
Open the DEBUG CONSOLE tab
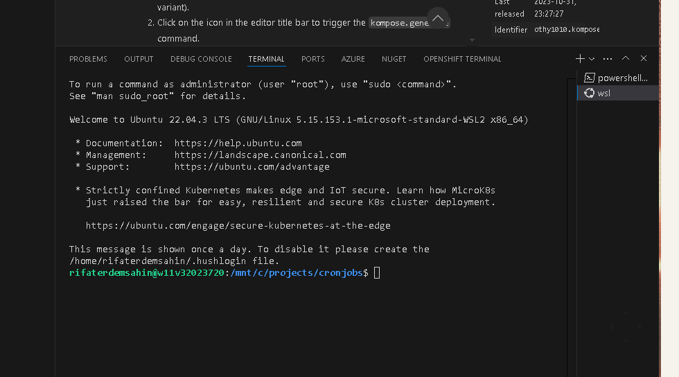coord(201,59)
